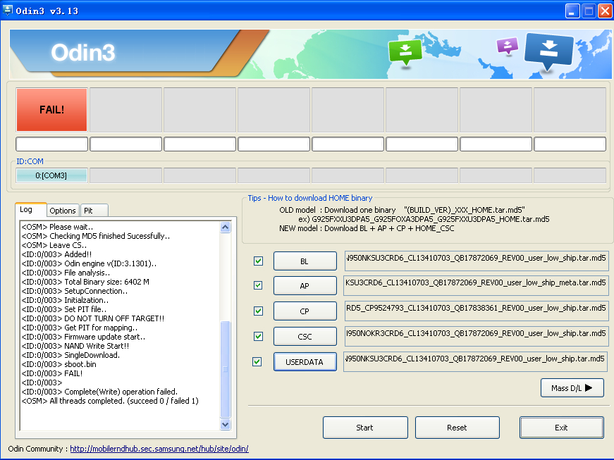Click the AP file browse button

pyautogui.click(x=305, y=286)
